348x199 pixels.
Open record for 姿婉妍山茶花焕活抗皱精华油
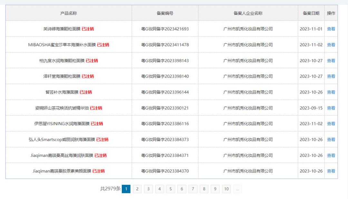(x=331, y=108)
